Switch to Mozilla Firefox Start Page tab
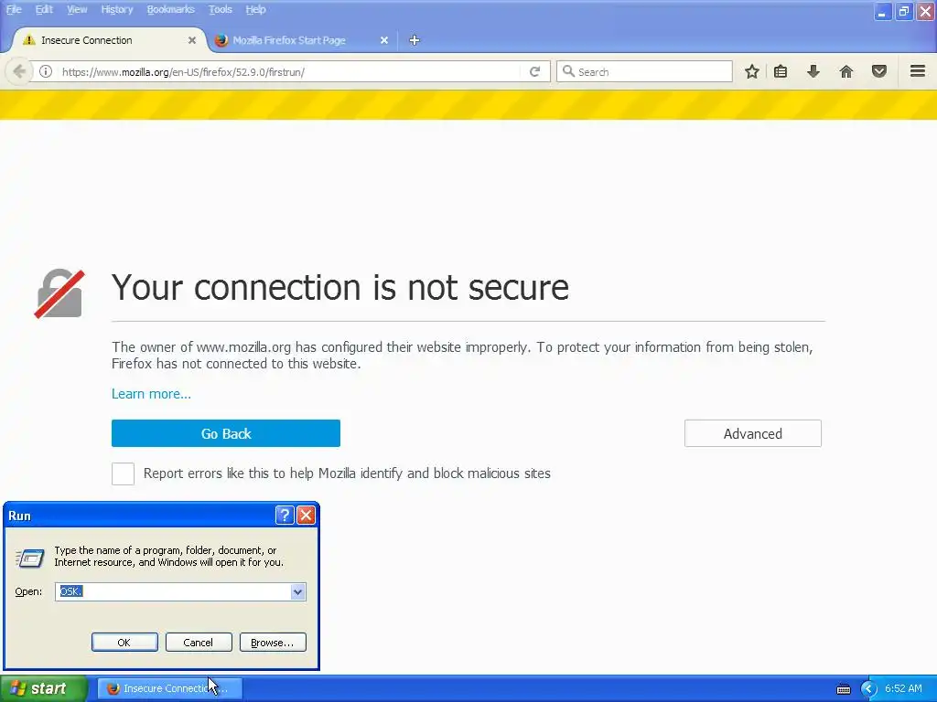 pos(300,40)
